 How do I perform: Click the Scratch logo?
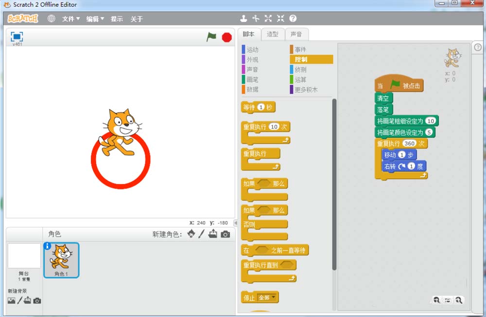pos(23,19)
